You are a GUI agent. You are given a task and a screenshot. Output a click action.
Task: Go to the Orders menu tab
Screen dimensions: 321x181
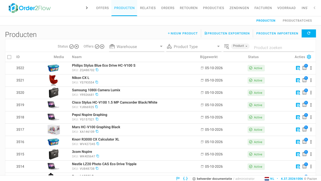168,8
